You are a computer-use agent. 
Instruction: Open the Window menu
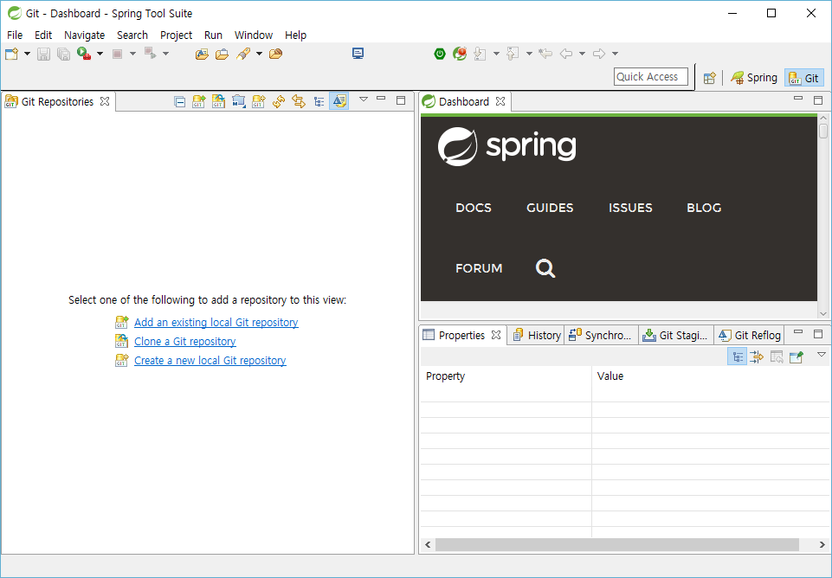pyautogui.click(x=254, y=35)
